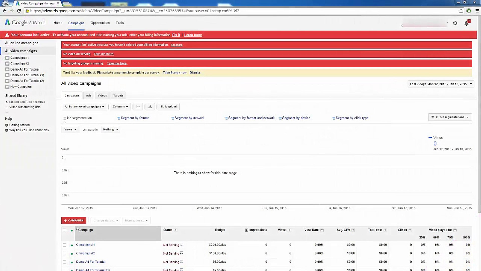Open the AdWords settings gear
The height and width of the screenshot is (271, 481).
pos(455,23)
